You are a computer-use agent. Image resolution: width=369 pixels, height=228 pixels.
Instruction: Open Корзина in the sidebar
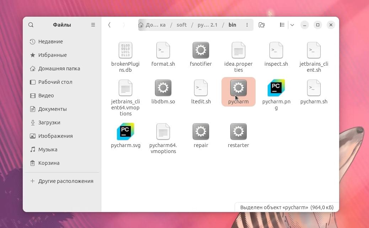tap(62, 163)
